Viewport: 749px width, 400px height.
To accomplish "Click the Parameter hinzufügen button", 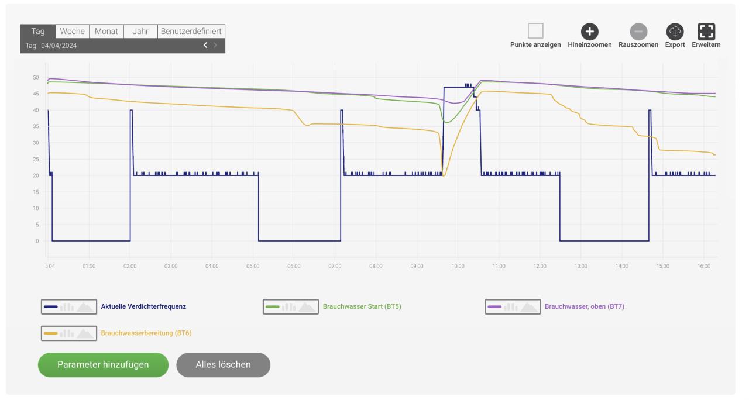I will coord(103,365).
